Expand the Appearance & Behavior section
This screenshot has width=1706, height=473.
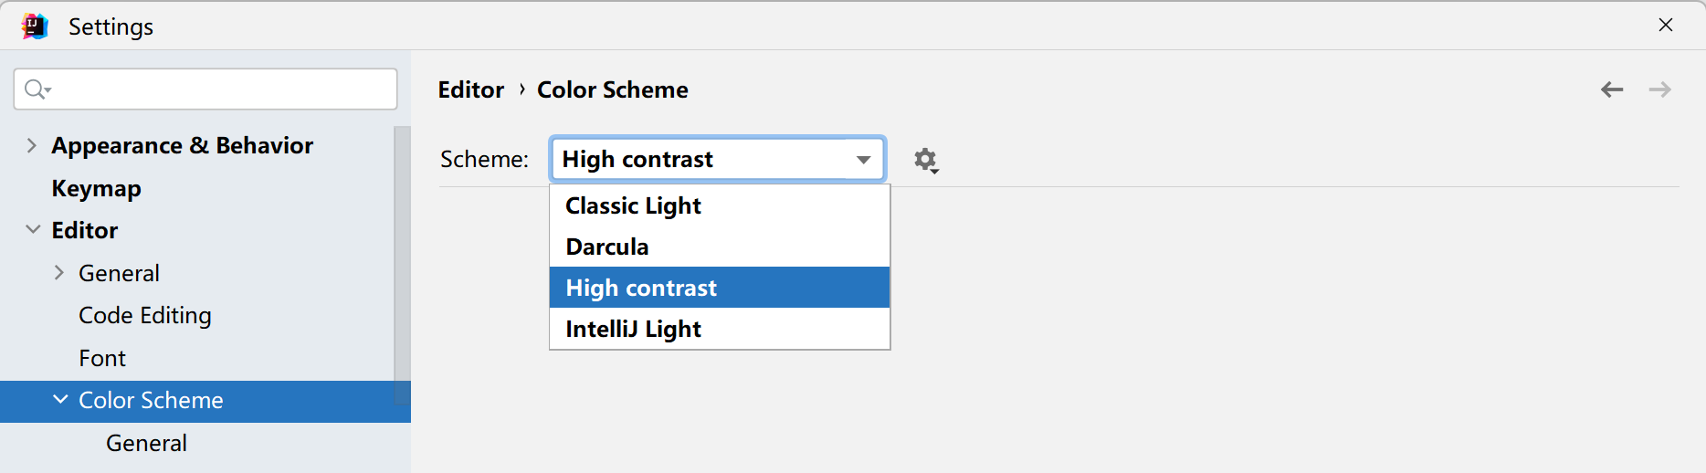coord(32,146)
